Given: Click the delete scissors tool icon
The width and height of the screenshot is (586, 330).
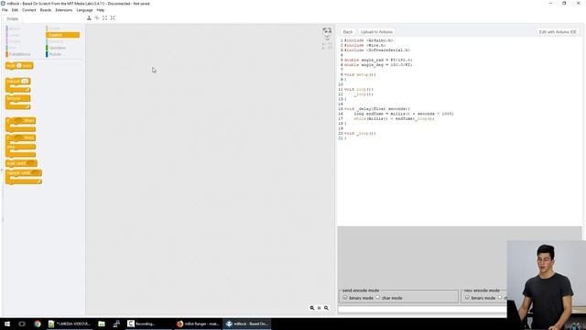Looking at the screenshot, I should [97, 18].
